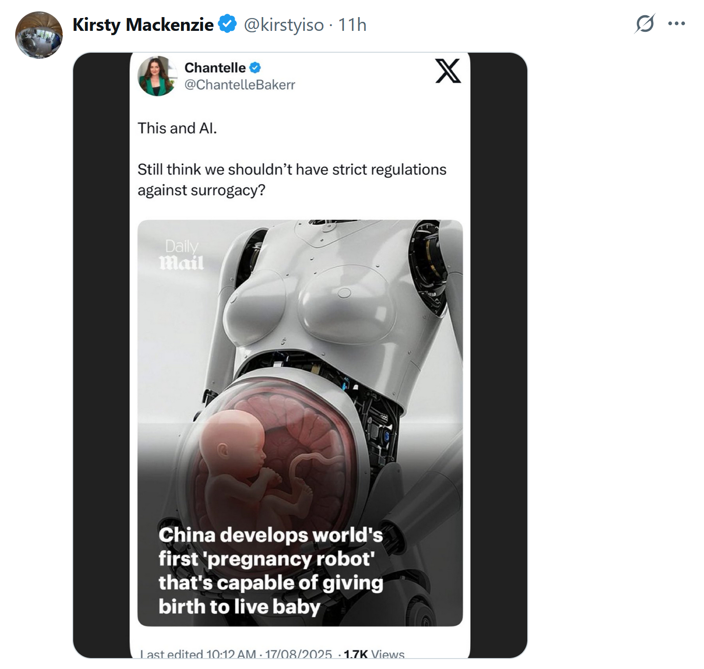Open the three-dot More options menu

pyautogui.click(x=676, y=24)
